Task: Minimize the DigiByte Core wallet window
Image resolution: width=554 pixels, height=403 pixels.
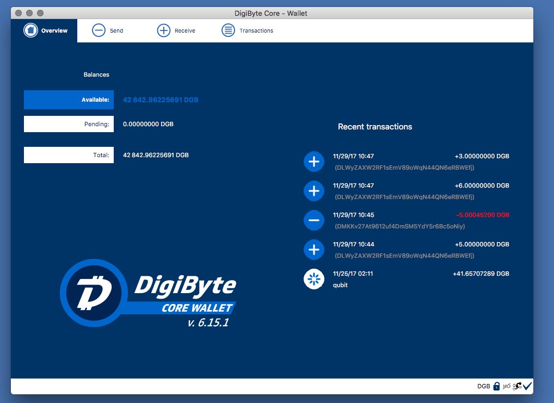Action: pyautogui.click(x=29, y=13)
